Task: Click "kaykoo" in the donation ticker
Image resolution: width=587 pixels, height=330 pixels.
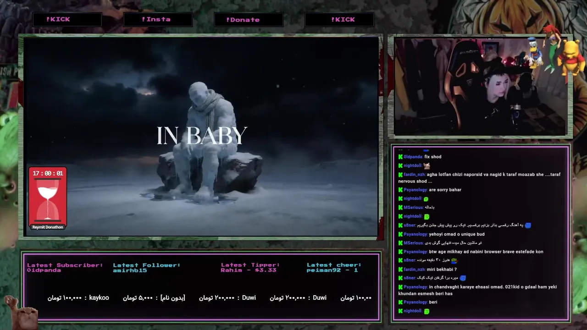Action: coord(99,297)
